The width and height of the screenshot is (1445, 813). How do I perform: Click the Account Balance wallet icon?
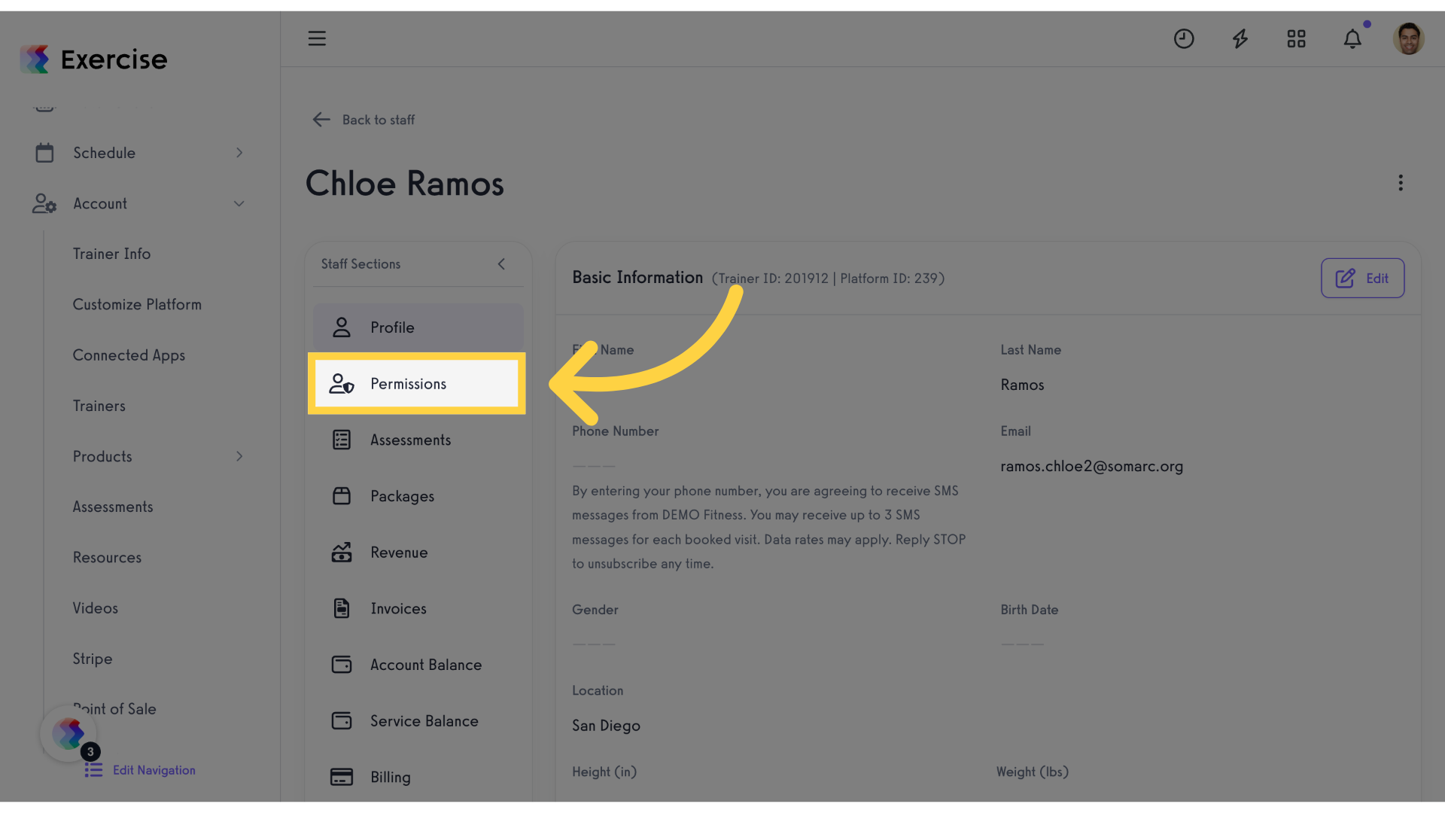[342, 665]
